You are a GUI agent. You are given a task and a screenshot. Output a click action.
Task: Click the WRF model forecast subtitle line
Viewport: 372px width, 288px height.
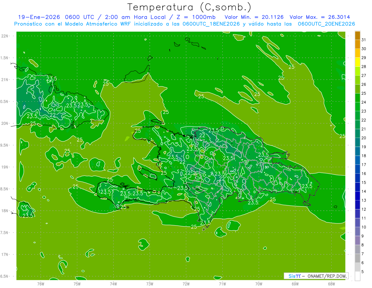pos(184,24)
